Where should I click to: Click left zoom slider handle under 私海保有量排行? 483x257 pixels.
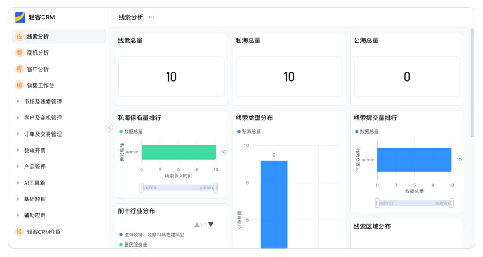(x=142, y=187)
